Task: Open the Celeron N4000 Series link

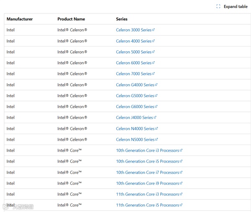Action: tap(137, 129)
